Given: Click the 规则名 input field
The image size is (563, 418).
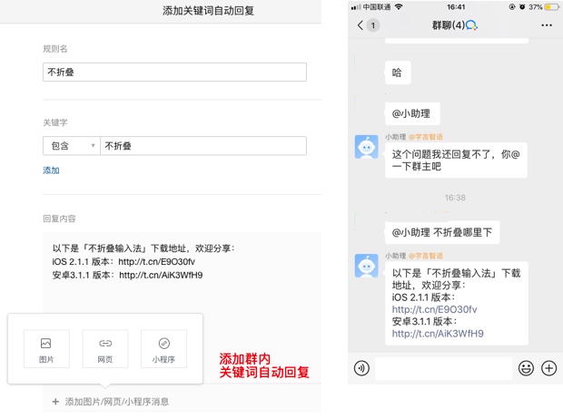Looking at the screenshot, I should pyautogui.click(x=174, y=73).
